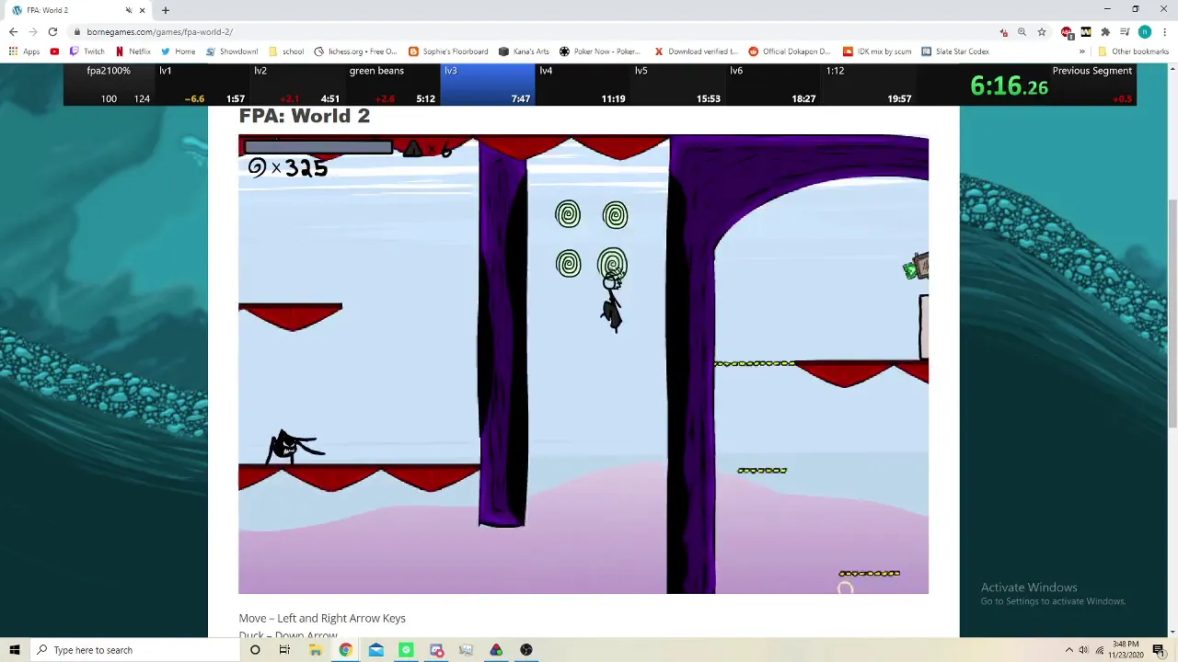This screenshot has height=662, width=1178.
Task: Open the zoom magnifier in address bar
Action: [1022, 31]
